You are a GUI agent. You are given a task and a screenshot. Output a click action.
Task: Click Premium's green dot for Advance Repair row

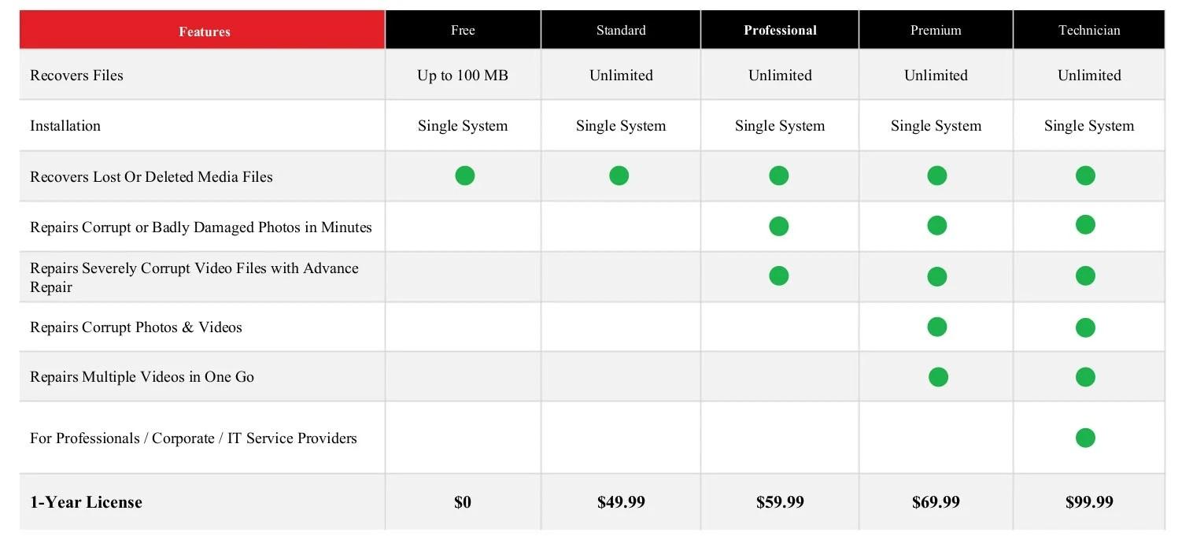(936, 276)
